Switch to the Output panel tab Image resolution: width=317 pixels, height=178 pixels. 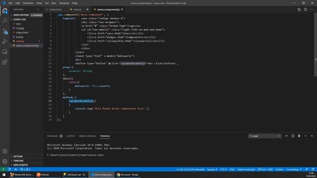coord(71,136)
